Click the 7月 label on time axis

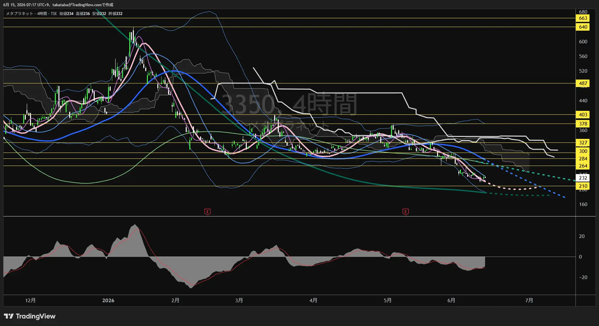[x=529, y=300]
